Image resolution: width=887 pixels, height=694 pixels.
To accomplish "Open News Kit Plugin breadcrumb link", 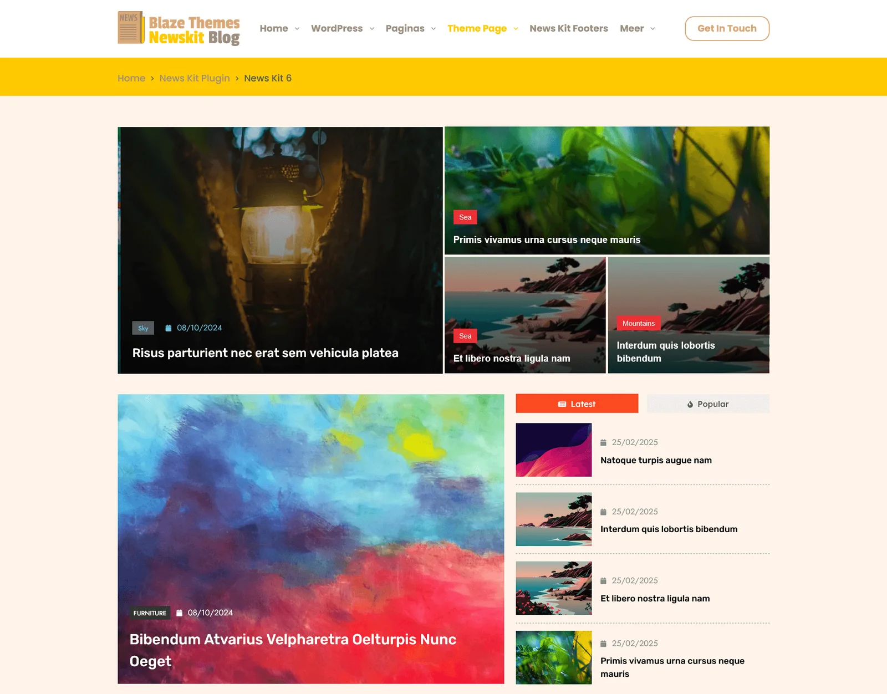I will 195,78.
